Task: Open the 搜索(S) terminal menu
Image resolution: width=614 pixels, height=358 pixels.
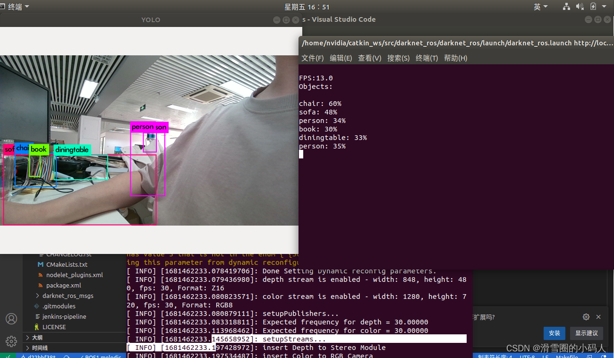Action: pos(399,58)
